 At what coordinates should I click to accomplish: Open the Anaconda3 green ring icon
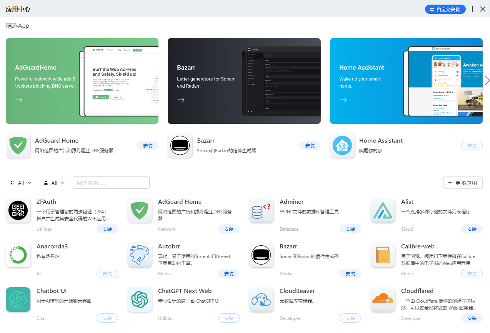18,255
